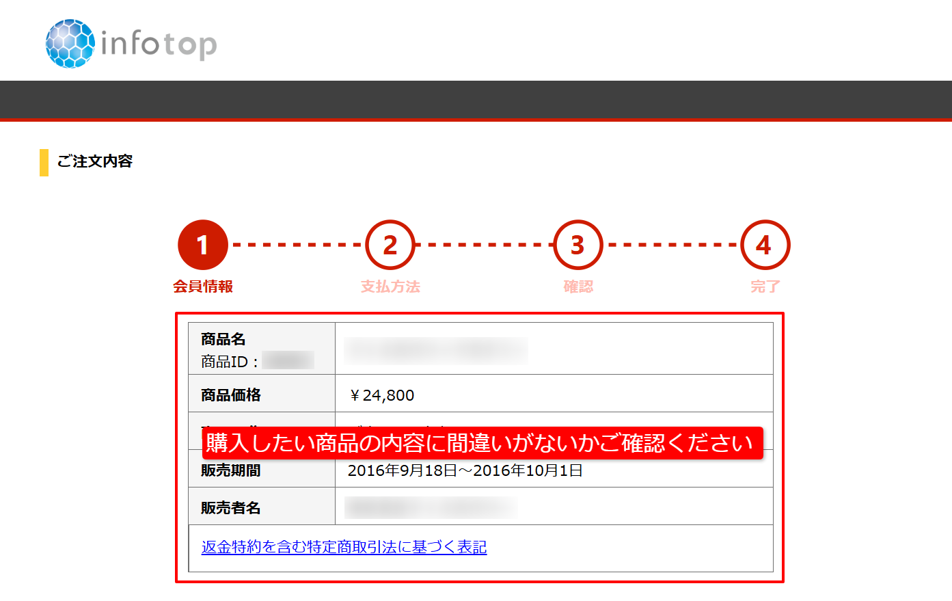Click the dark gray navigation bar
This screenshot has height=601, width=952.
(476, 100)
